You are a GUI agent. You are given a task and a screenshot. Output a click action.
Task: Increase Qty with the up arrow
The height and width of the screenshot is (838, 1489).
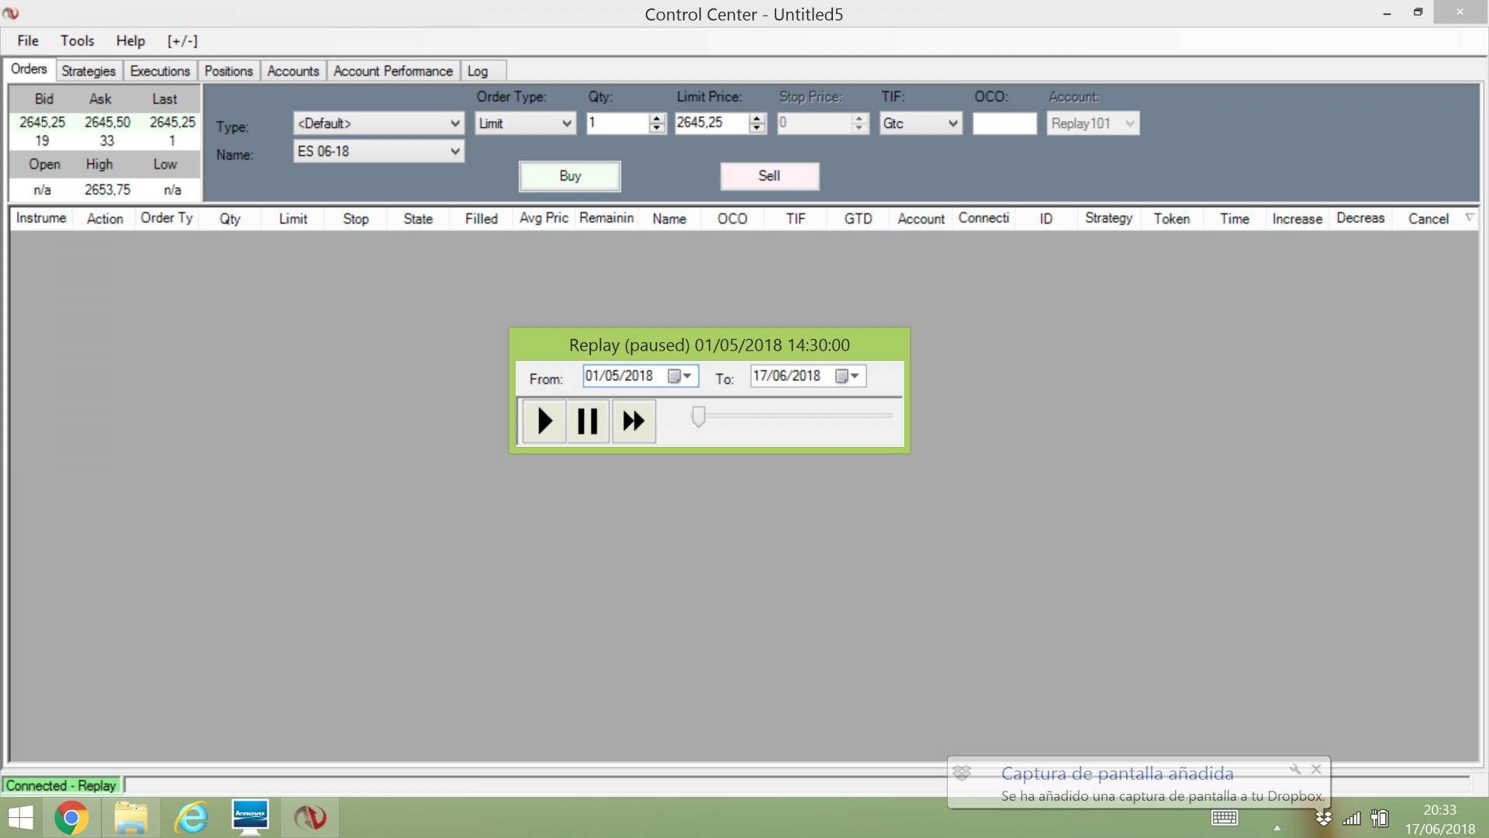click(657, 119)
